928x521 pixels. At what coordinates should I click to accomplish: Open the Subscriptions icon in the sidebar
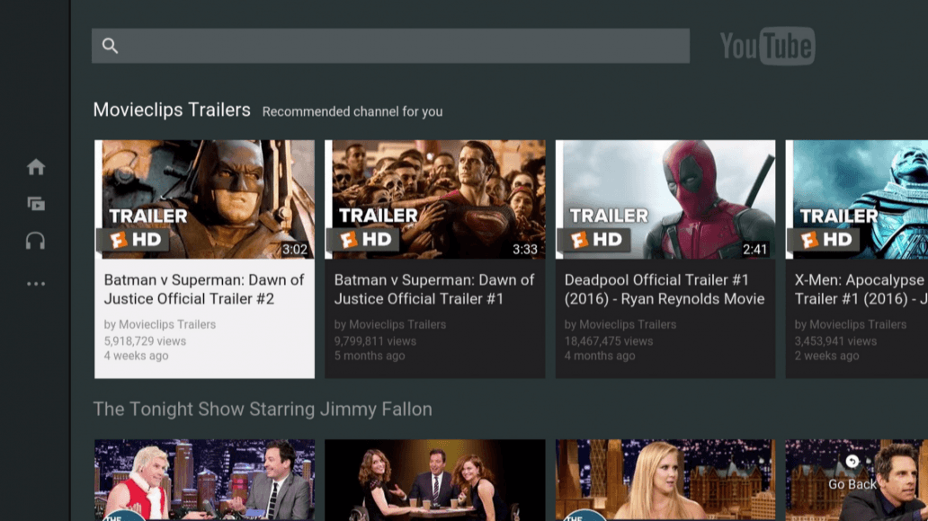(x=36, y=204)
